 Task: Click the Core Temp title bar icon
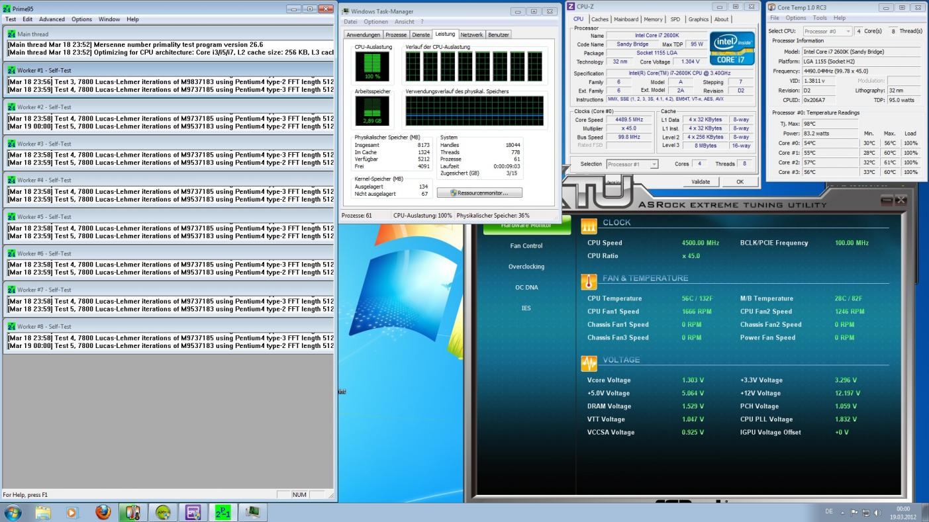[772, 7]
